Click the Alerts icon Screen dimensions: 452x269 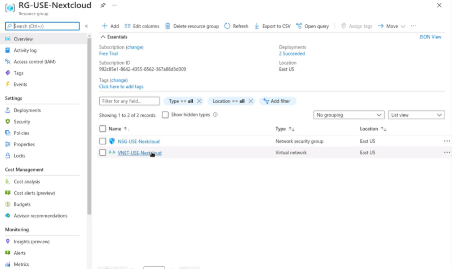pyautogui.click(x=8, y=253)
